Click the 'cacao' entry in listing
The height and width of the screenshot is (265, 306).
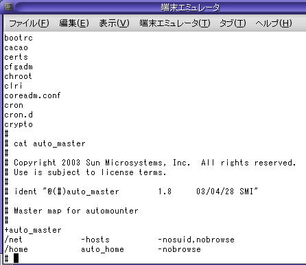[x=16, y=47]
